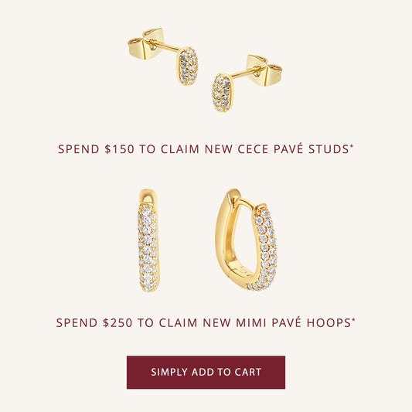Click the words CECE PAVÉ STUDS
The height and width of the screenshot is (412, 412).
(x=293, y=148)
